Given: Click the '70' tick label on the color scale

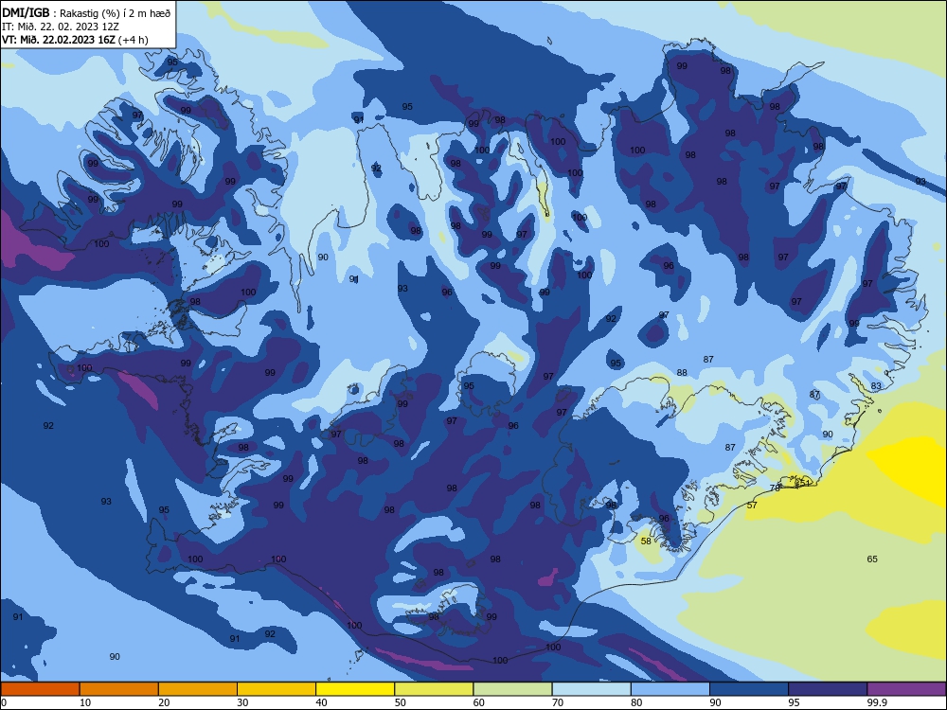Looking at the screenshot, I should click(558, 702).
